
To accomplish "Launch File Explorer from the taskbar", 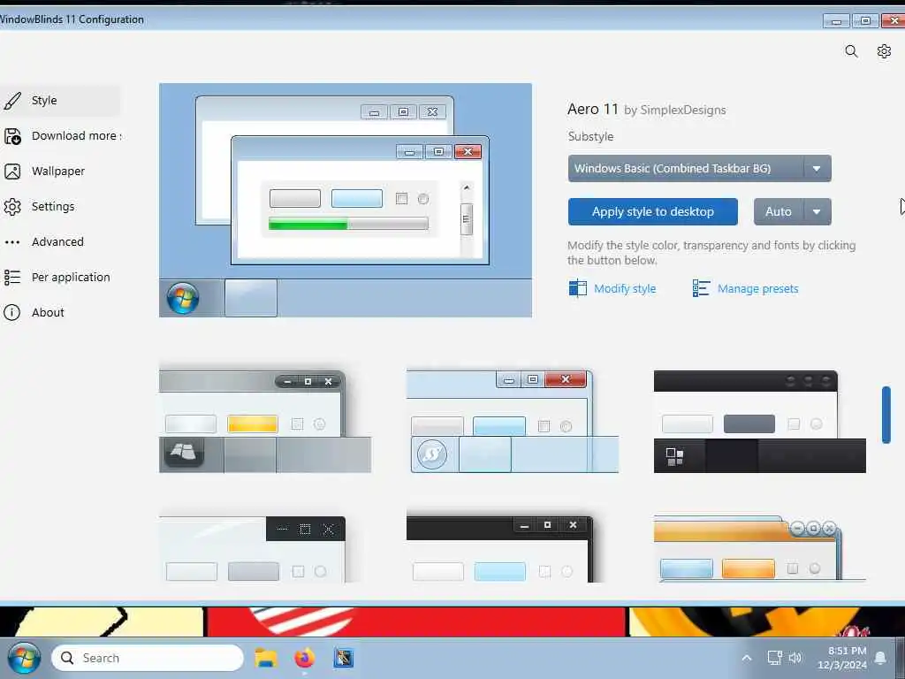I will [x=266, y=658].
